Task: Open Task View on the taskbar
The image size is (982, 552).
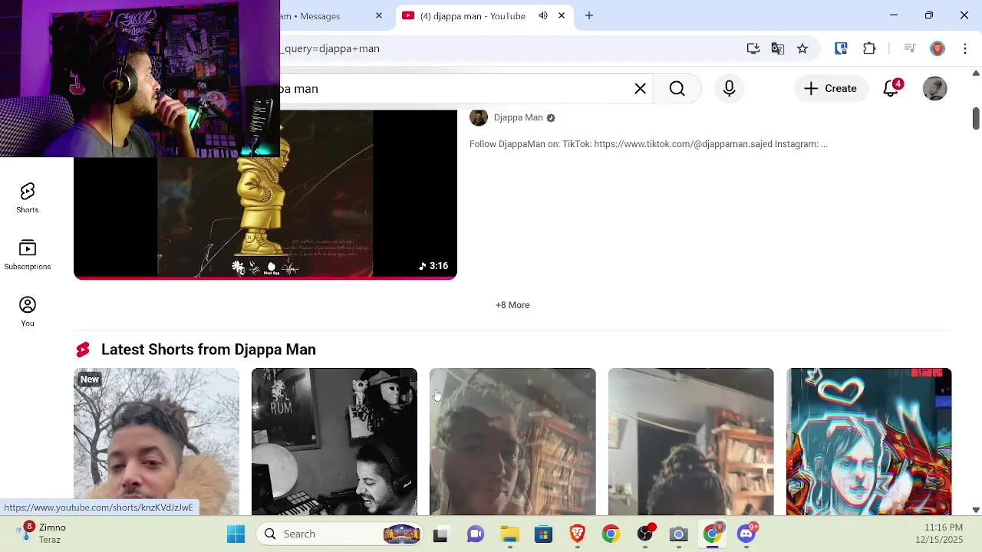Action: (x=440, y=534)
